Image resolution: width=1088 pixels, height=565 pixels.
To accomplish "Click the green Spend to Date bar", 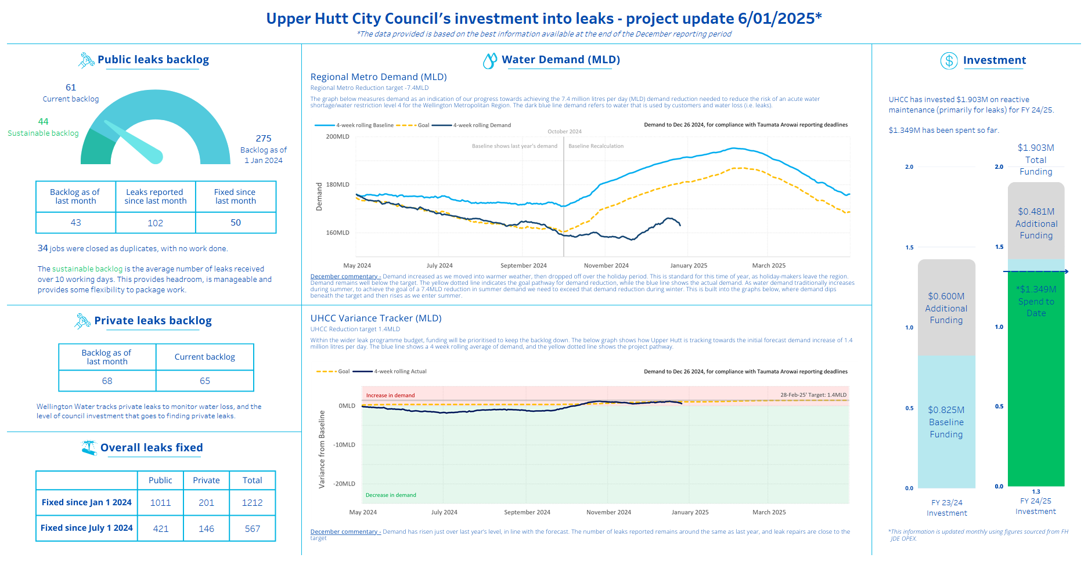I will pyautogui.click(x=1036, y=379).
